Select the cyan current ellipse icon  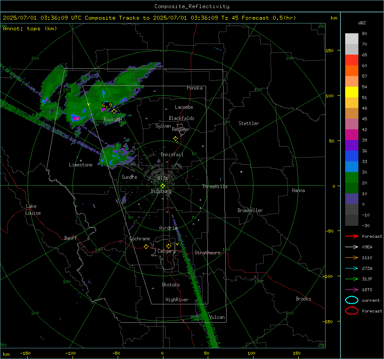tap(352, 300)
